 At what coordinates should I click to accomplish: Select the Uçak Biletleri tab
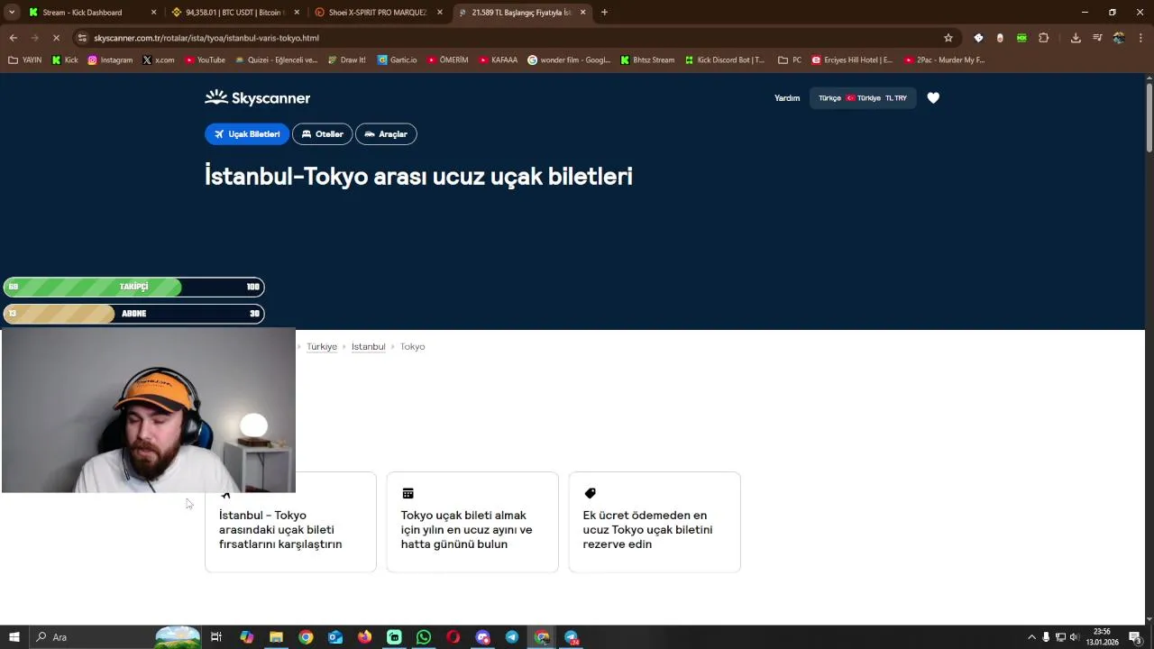pos(247,134)
